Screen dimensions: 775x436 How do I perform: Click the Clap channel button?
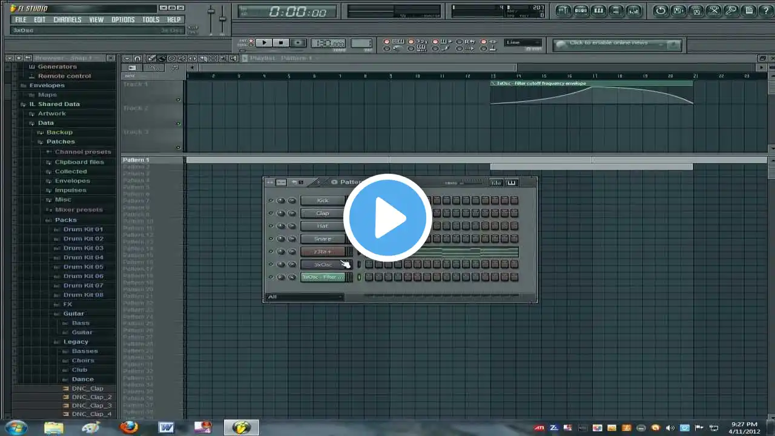click(323, 213)
